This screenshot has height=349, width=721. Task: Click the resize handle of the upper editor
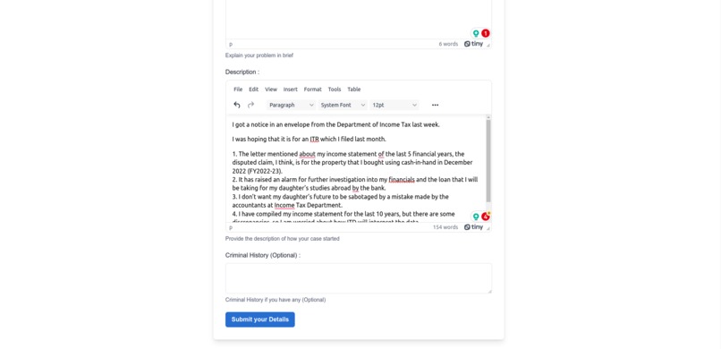click(x=488, y=45)
